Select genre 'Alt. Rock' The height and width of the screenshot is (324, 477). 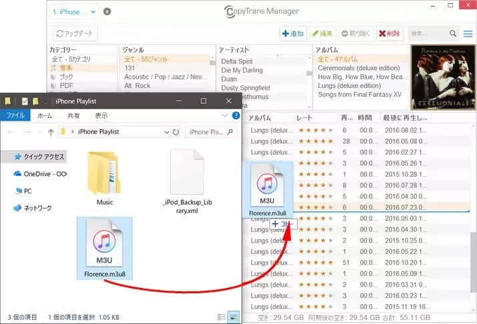click(x=137, y=86)
